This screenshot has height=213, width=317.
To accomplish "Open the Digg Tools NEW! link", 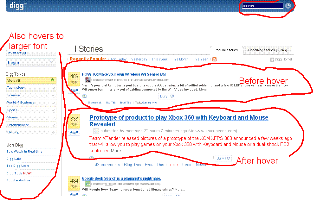I will tap(19, 173).
